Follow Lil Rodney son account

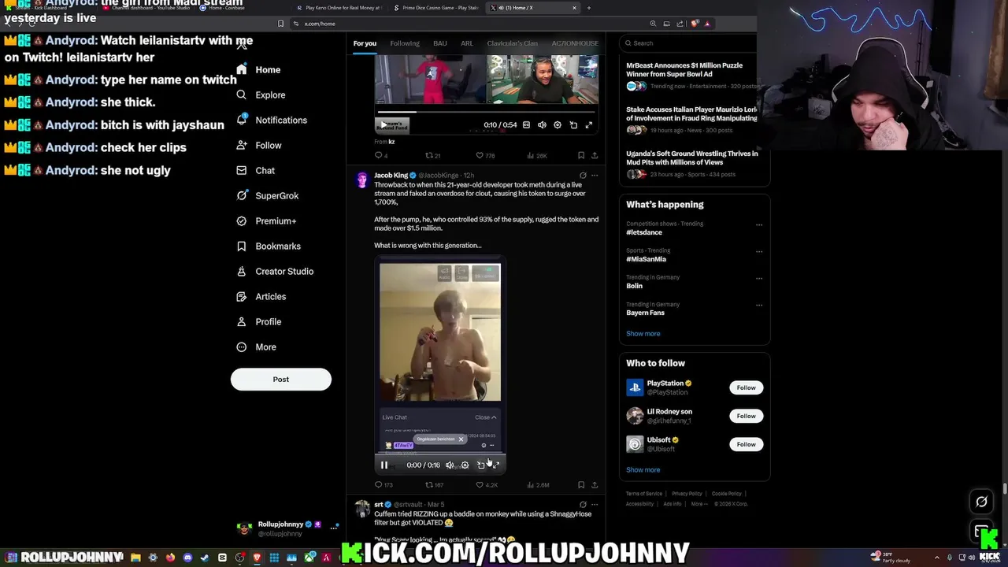pos(746,416)
